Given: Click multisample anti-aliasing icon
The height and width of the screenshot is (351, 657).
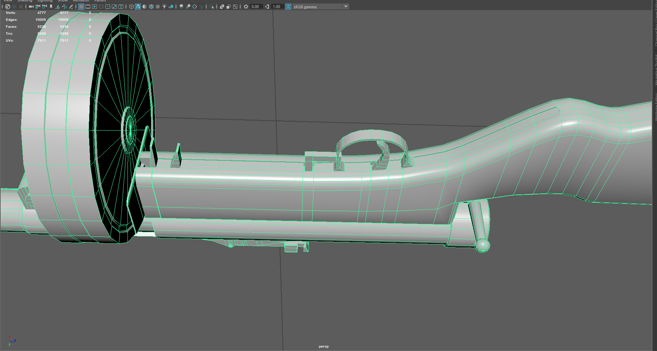Looking at the screenshot, I should (195, 7).
